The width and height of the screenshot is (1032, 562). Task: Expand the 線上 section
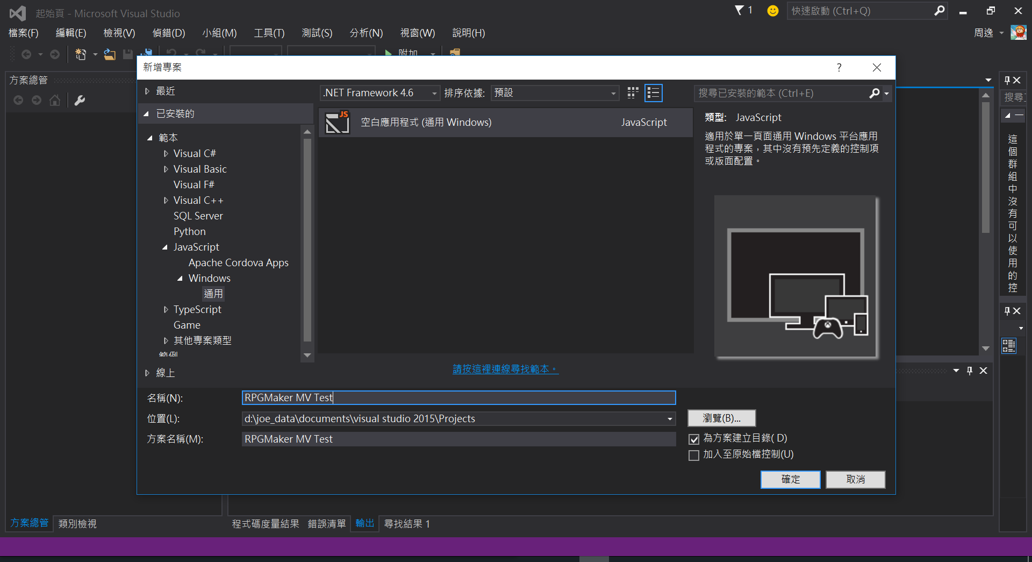[147, 373]
